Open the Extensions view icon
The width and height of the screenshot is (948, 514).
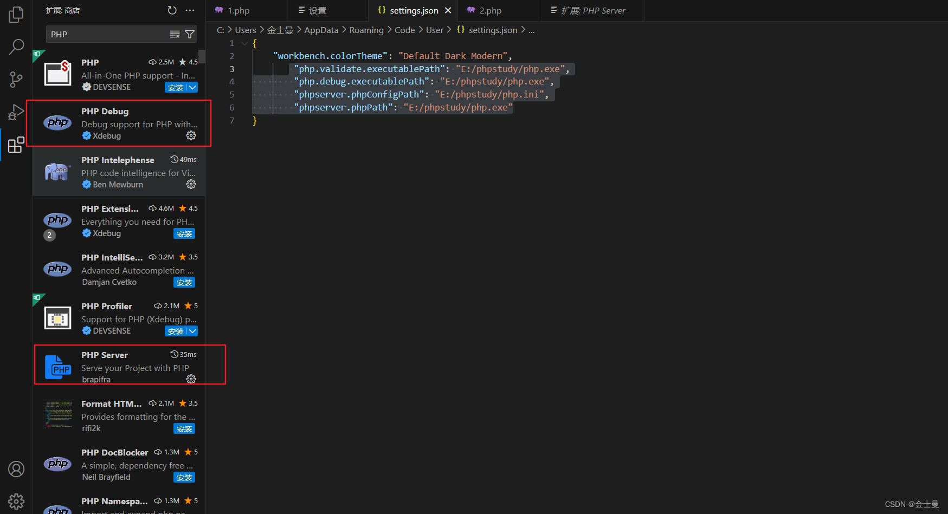(x=16, y=145)
